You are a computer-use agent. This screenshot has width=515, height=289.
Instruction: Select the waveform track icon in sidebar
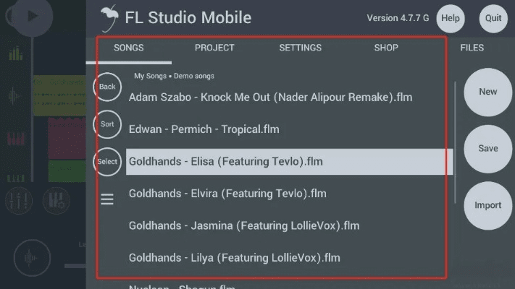click(x=14, y=96)
